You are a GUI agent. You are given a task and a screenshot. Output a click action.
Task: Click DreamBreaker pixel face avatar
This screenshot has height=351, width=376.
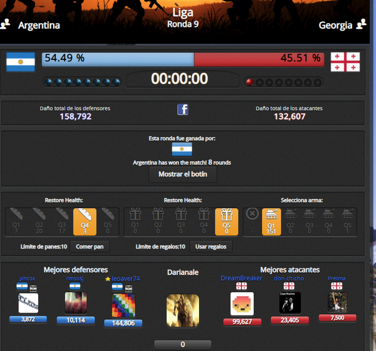[242, 304]
